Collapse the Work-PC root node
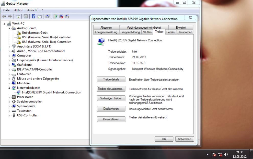Viewport: 253px width, 159px height. pyautogui.click(x=4, y=24)
